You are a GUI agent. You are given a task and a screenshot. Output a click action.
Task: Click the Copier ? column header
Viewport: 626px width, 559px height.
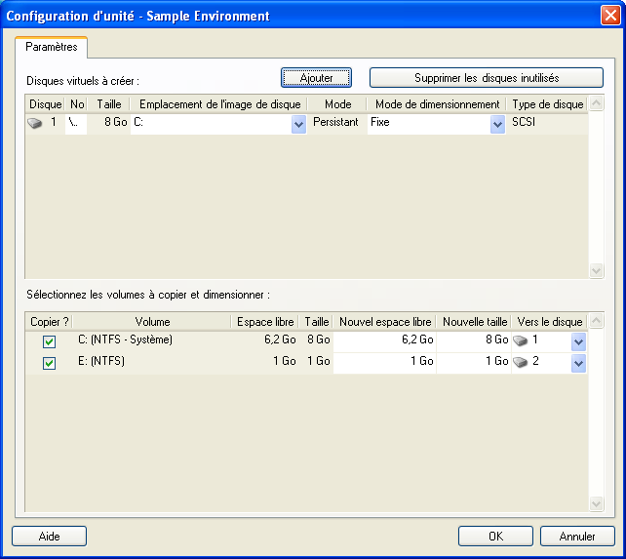coord(49,322)
